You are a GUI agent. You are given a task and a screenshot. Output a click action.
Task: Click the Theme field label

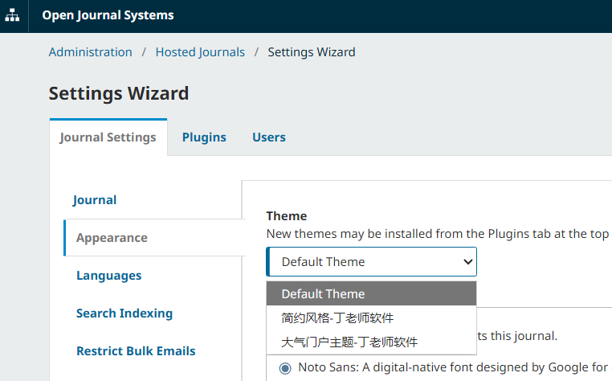(286, 216)
